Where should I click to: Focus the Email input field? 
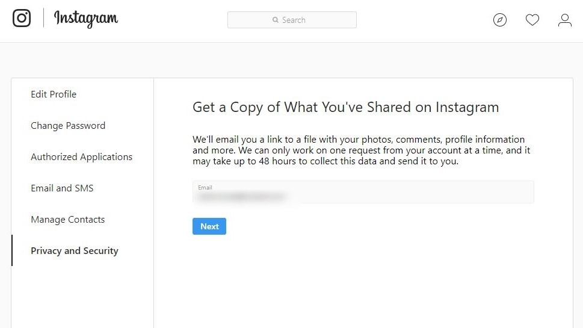click(363, 192)
